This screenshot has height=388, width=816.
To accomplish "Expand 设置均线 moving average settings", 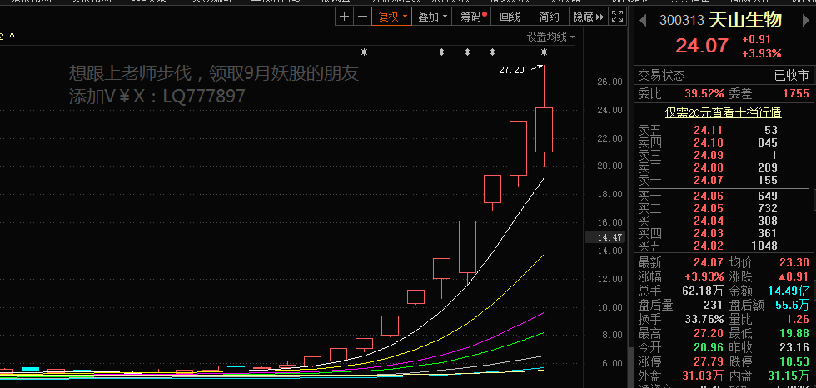I will (x=550, y=37).
